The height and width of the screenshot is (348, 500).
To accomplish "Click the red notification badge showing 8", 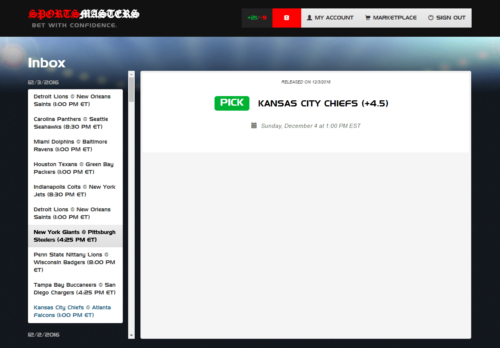I will tap(286, 18).
